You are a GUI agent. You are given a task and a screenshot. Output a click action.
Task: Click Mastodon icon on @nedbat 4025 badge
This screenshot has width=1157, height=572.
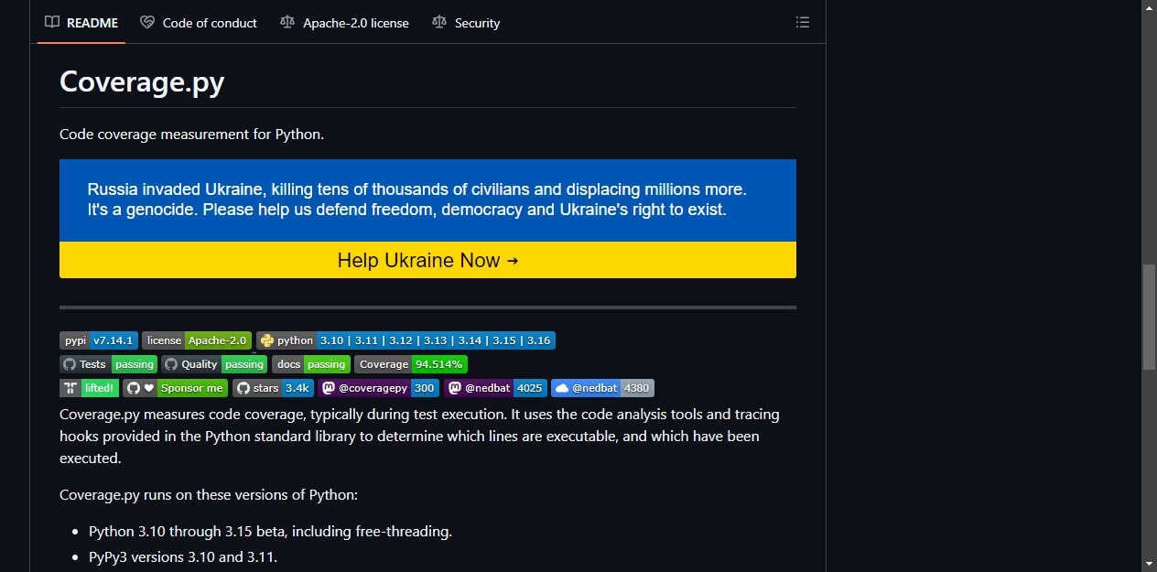click(x=455, y=388)
